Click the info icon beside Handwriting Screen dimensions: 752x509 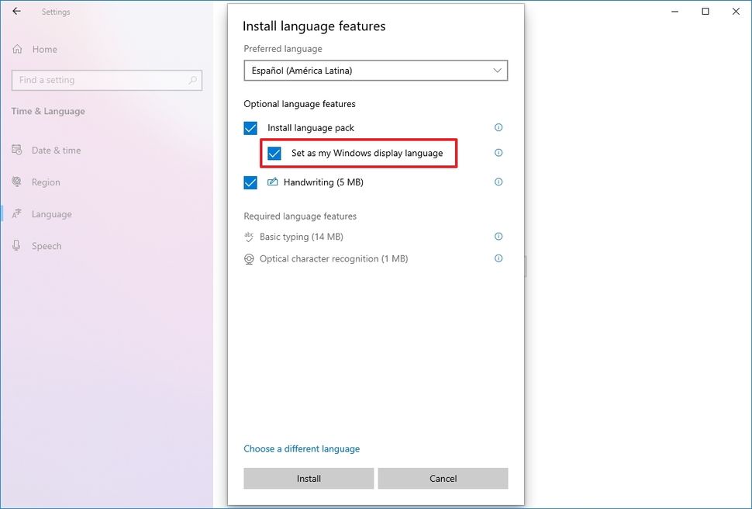(498, 182)
